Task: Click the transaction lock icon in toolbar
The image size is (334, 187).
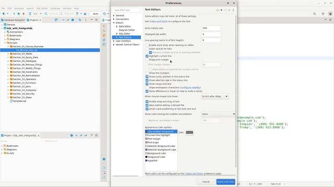Action: point(85,14)
